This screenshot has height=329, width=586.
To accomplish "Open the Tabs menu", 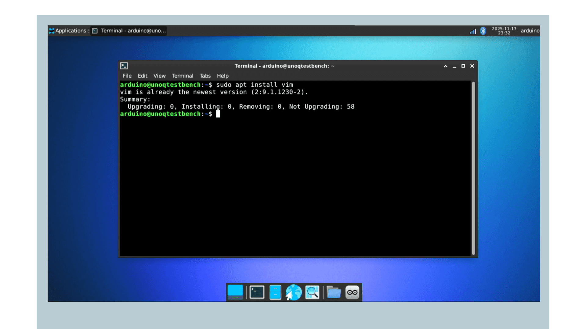I will [x=205, y=76].
